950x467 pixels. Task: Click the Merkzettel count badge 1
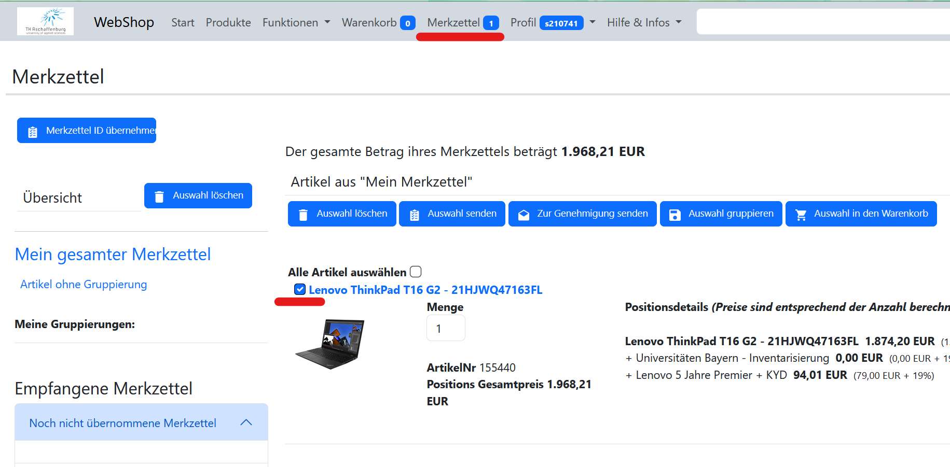tap(491, 23)
